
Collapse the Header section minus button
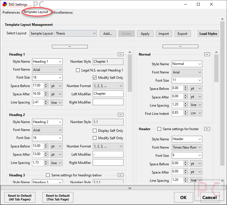tap(207, 129)
